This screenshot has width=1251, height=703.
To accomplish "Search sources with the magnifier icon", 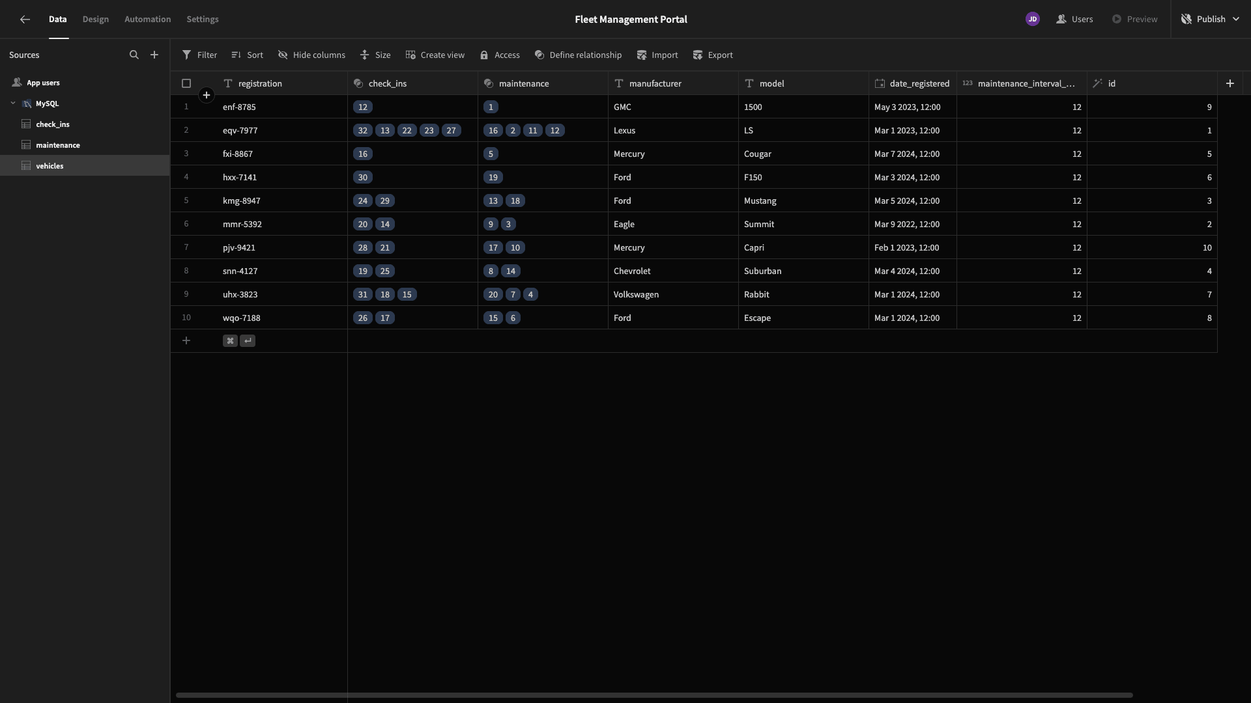I will [134, 55].
